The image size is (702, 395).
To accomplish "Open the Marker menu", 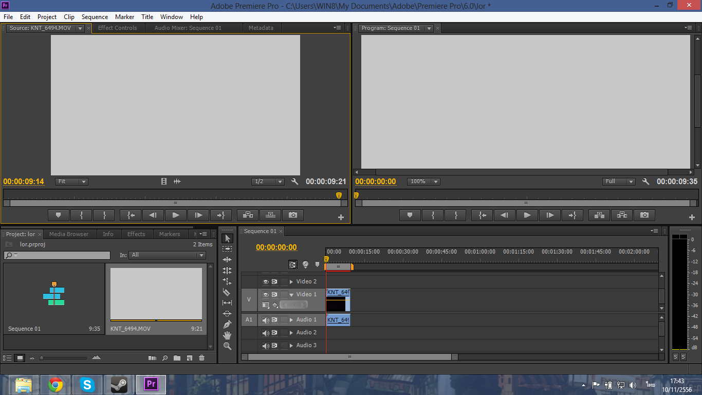I will point(125,17).
